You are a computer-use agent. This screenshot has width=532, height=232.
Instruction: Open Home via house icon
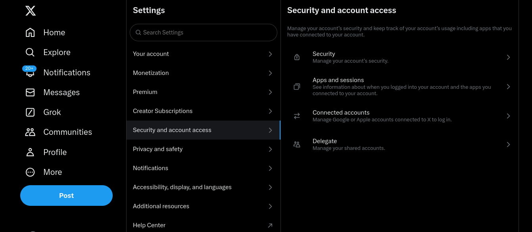tap(30, 33)
